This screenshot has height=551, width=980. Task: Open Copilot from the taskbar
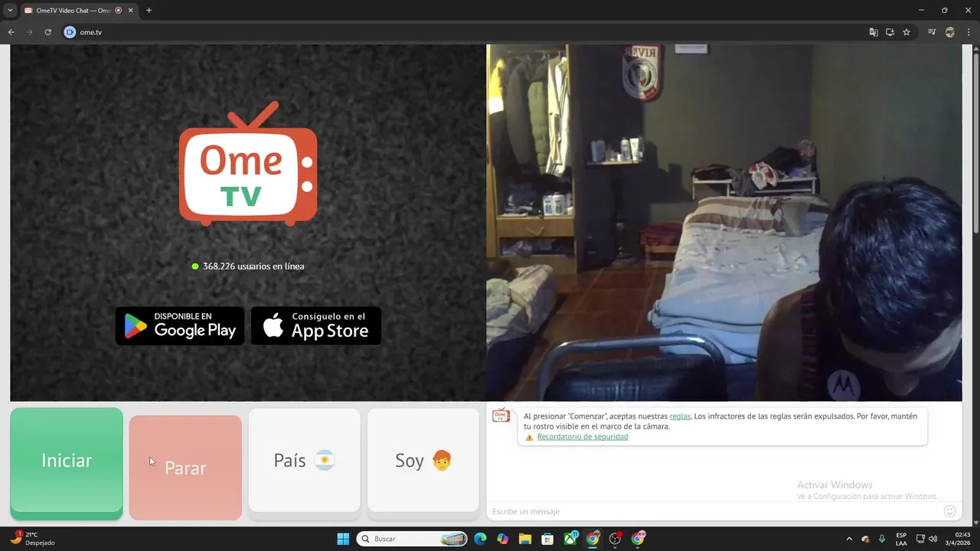[x=502, y=539]
